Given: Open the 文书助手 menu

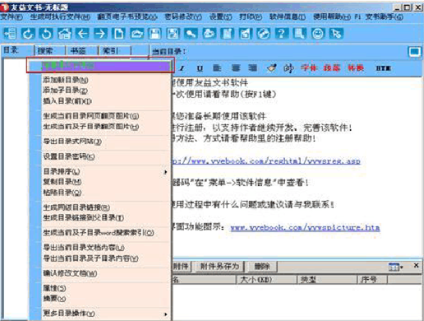Looking at the screenshot, I should click(385, 17).
